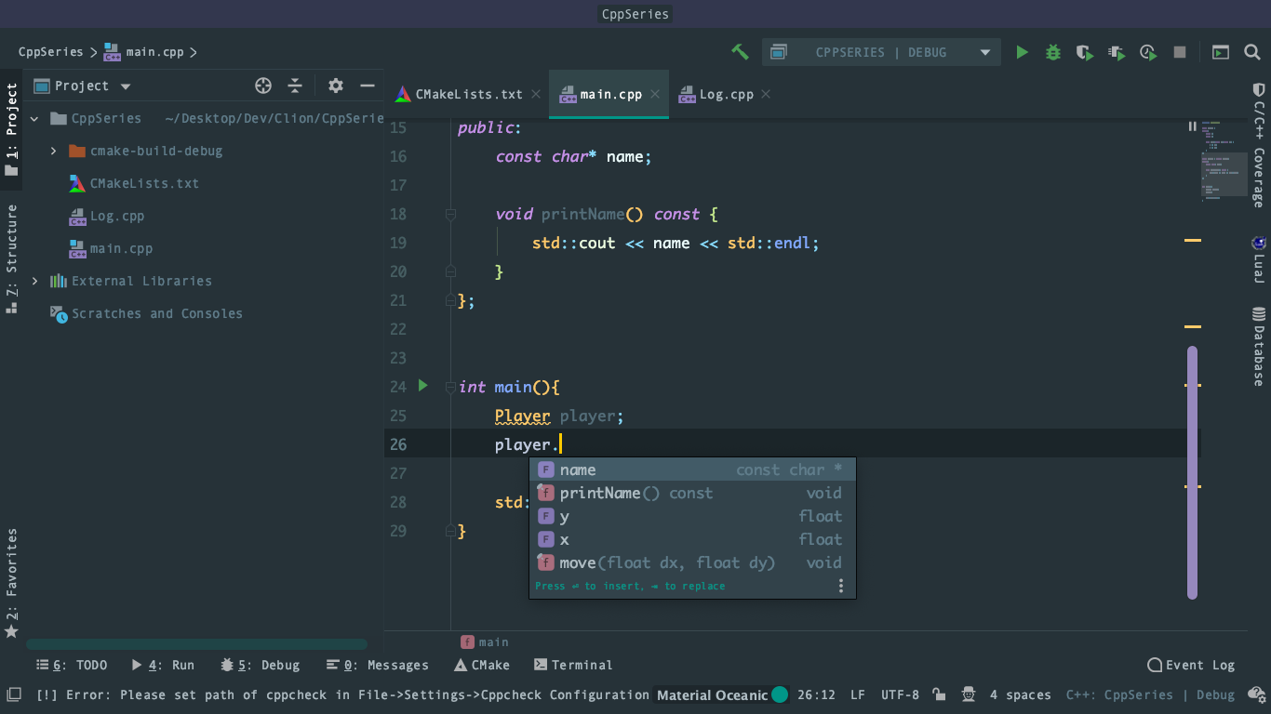Open the 5: Debug tool window
Viewport: 1271px width, 714px height.
pos(260,665)
